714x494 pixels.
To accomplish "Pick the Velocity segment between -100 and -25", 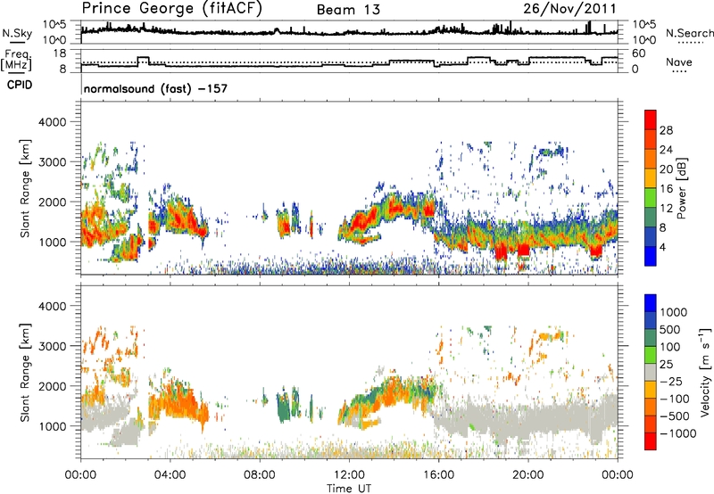I will 651,390.
